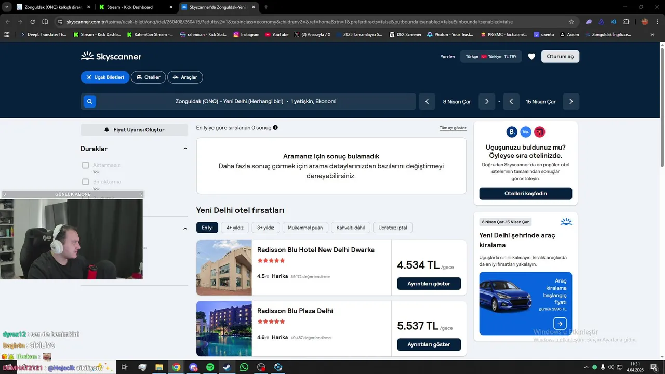665x374 pixels.
Task: Check the Aktarmasız filter checkbox
Action: (x=86, y=165)
